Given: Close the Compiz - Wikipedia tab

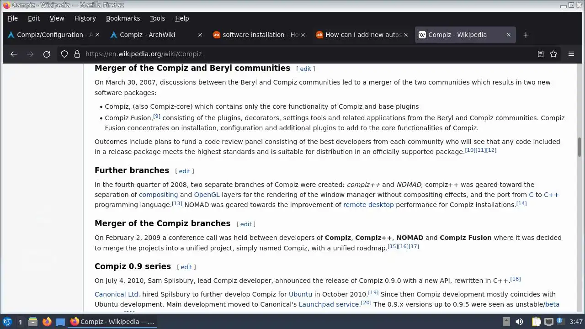Looking at the screenshot, I should (x=509, y=35).
